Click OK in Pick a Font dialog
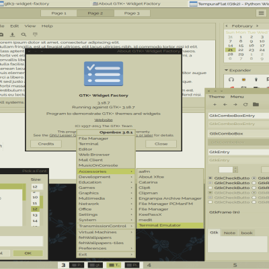This screenshot has width=269, height=269. click(x=28, y=254)
